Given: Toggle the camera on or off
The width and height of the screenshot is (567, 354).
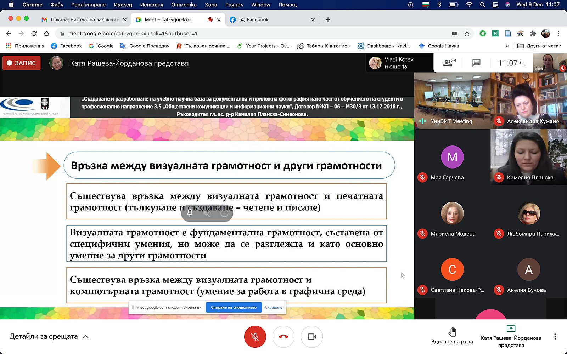Looking at the screenshot, I should tap(311, 337).
